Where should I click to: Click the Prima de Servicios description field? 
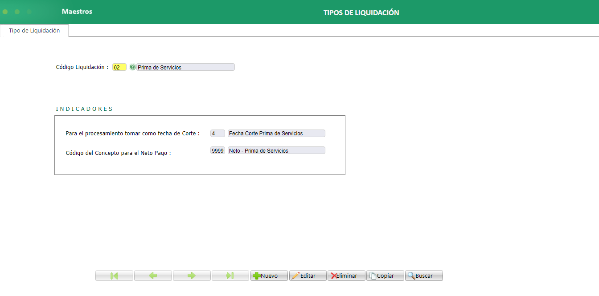pyautogui.click(x=185, y=67)
